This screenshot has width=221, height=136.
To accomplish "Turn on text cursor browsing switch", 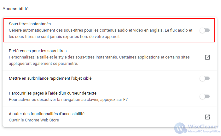I will pos(205,96).
